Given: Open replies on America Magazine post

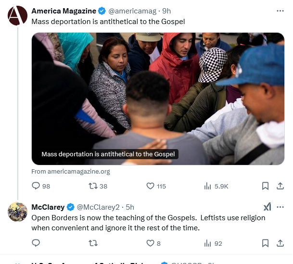Looking at the screenshot, I should click(x=41, y=186).
